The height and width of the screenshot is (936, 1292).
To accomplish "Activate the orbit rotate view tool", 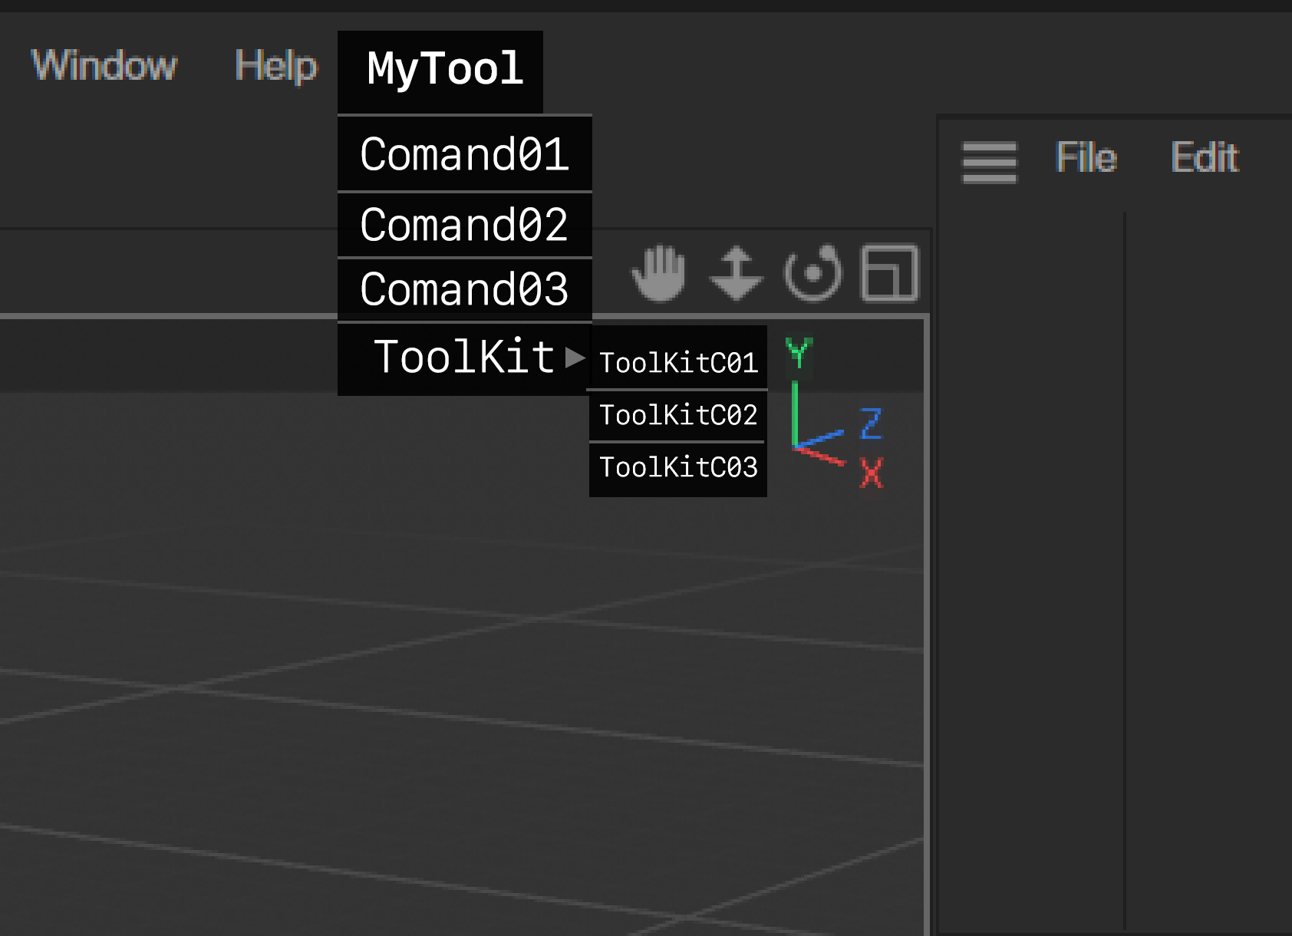I will [x=812, y=272].
